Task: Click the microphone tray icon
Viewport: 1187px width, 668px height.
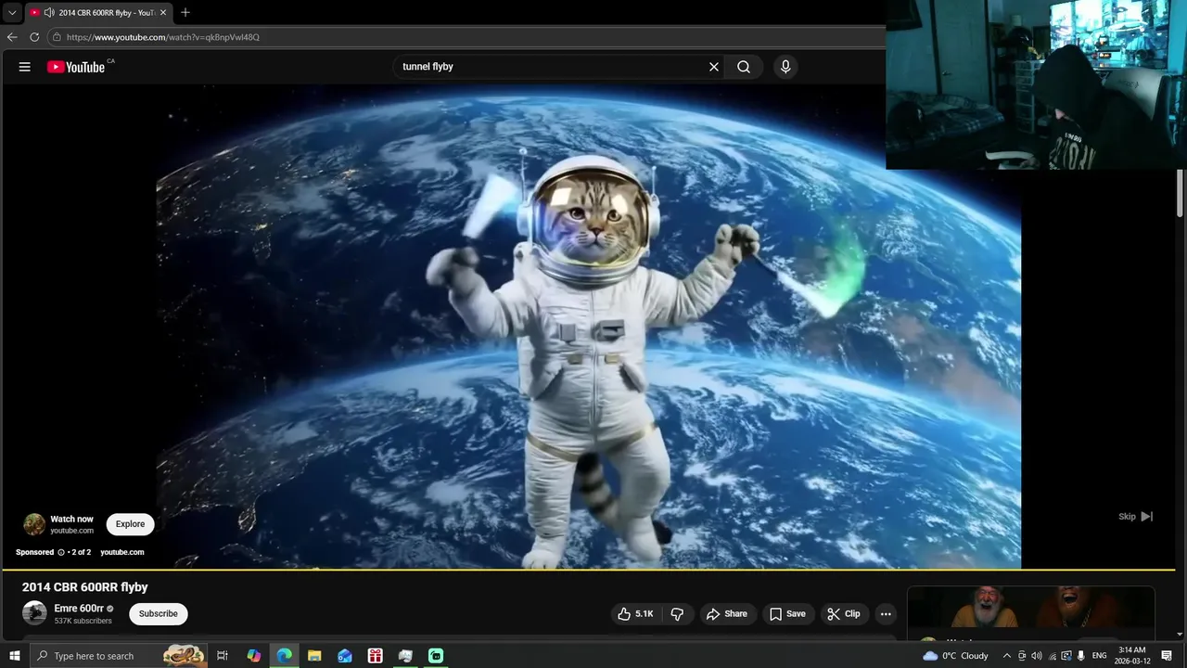Action: coord(1081,656)
